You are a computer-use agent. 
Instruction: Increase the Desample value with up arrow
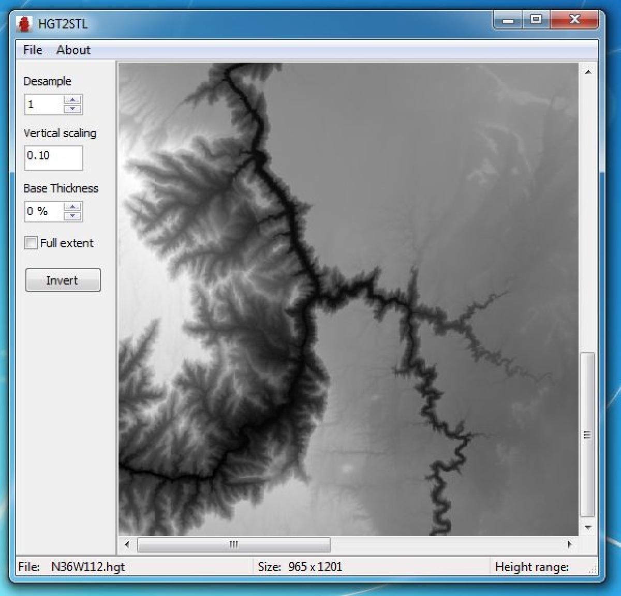(x=72, y=100)
